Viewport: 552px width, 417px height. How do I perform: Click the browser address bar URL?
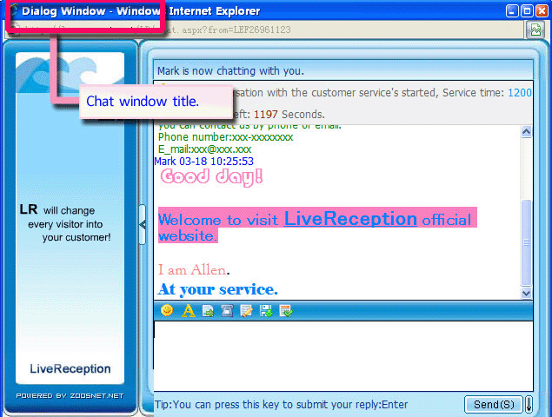[x=264, y=30]
